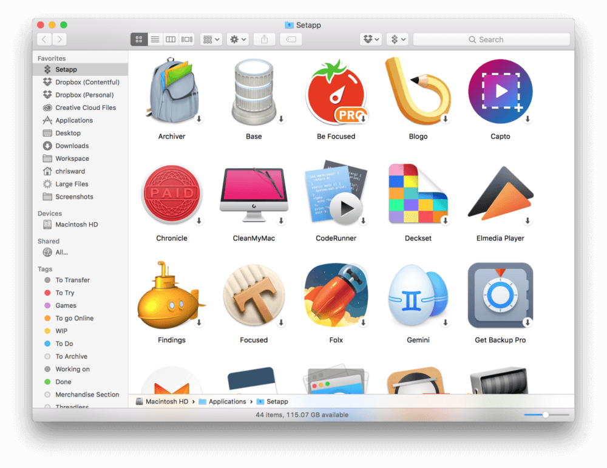Image resolution: width=607 pixels, height=468 pixels.
Task: Filter by yellow WIP tag
Action: tap(80, 331)
